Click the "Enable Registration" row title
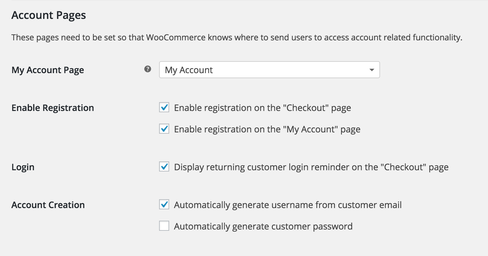488x256 pixels. click(x=53, y=108)
